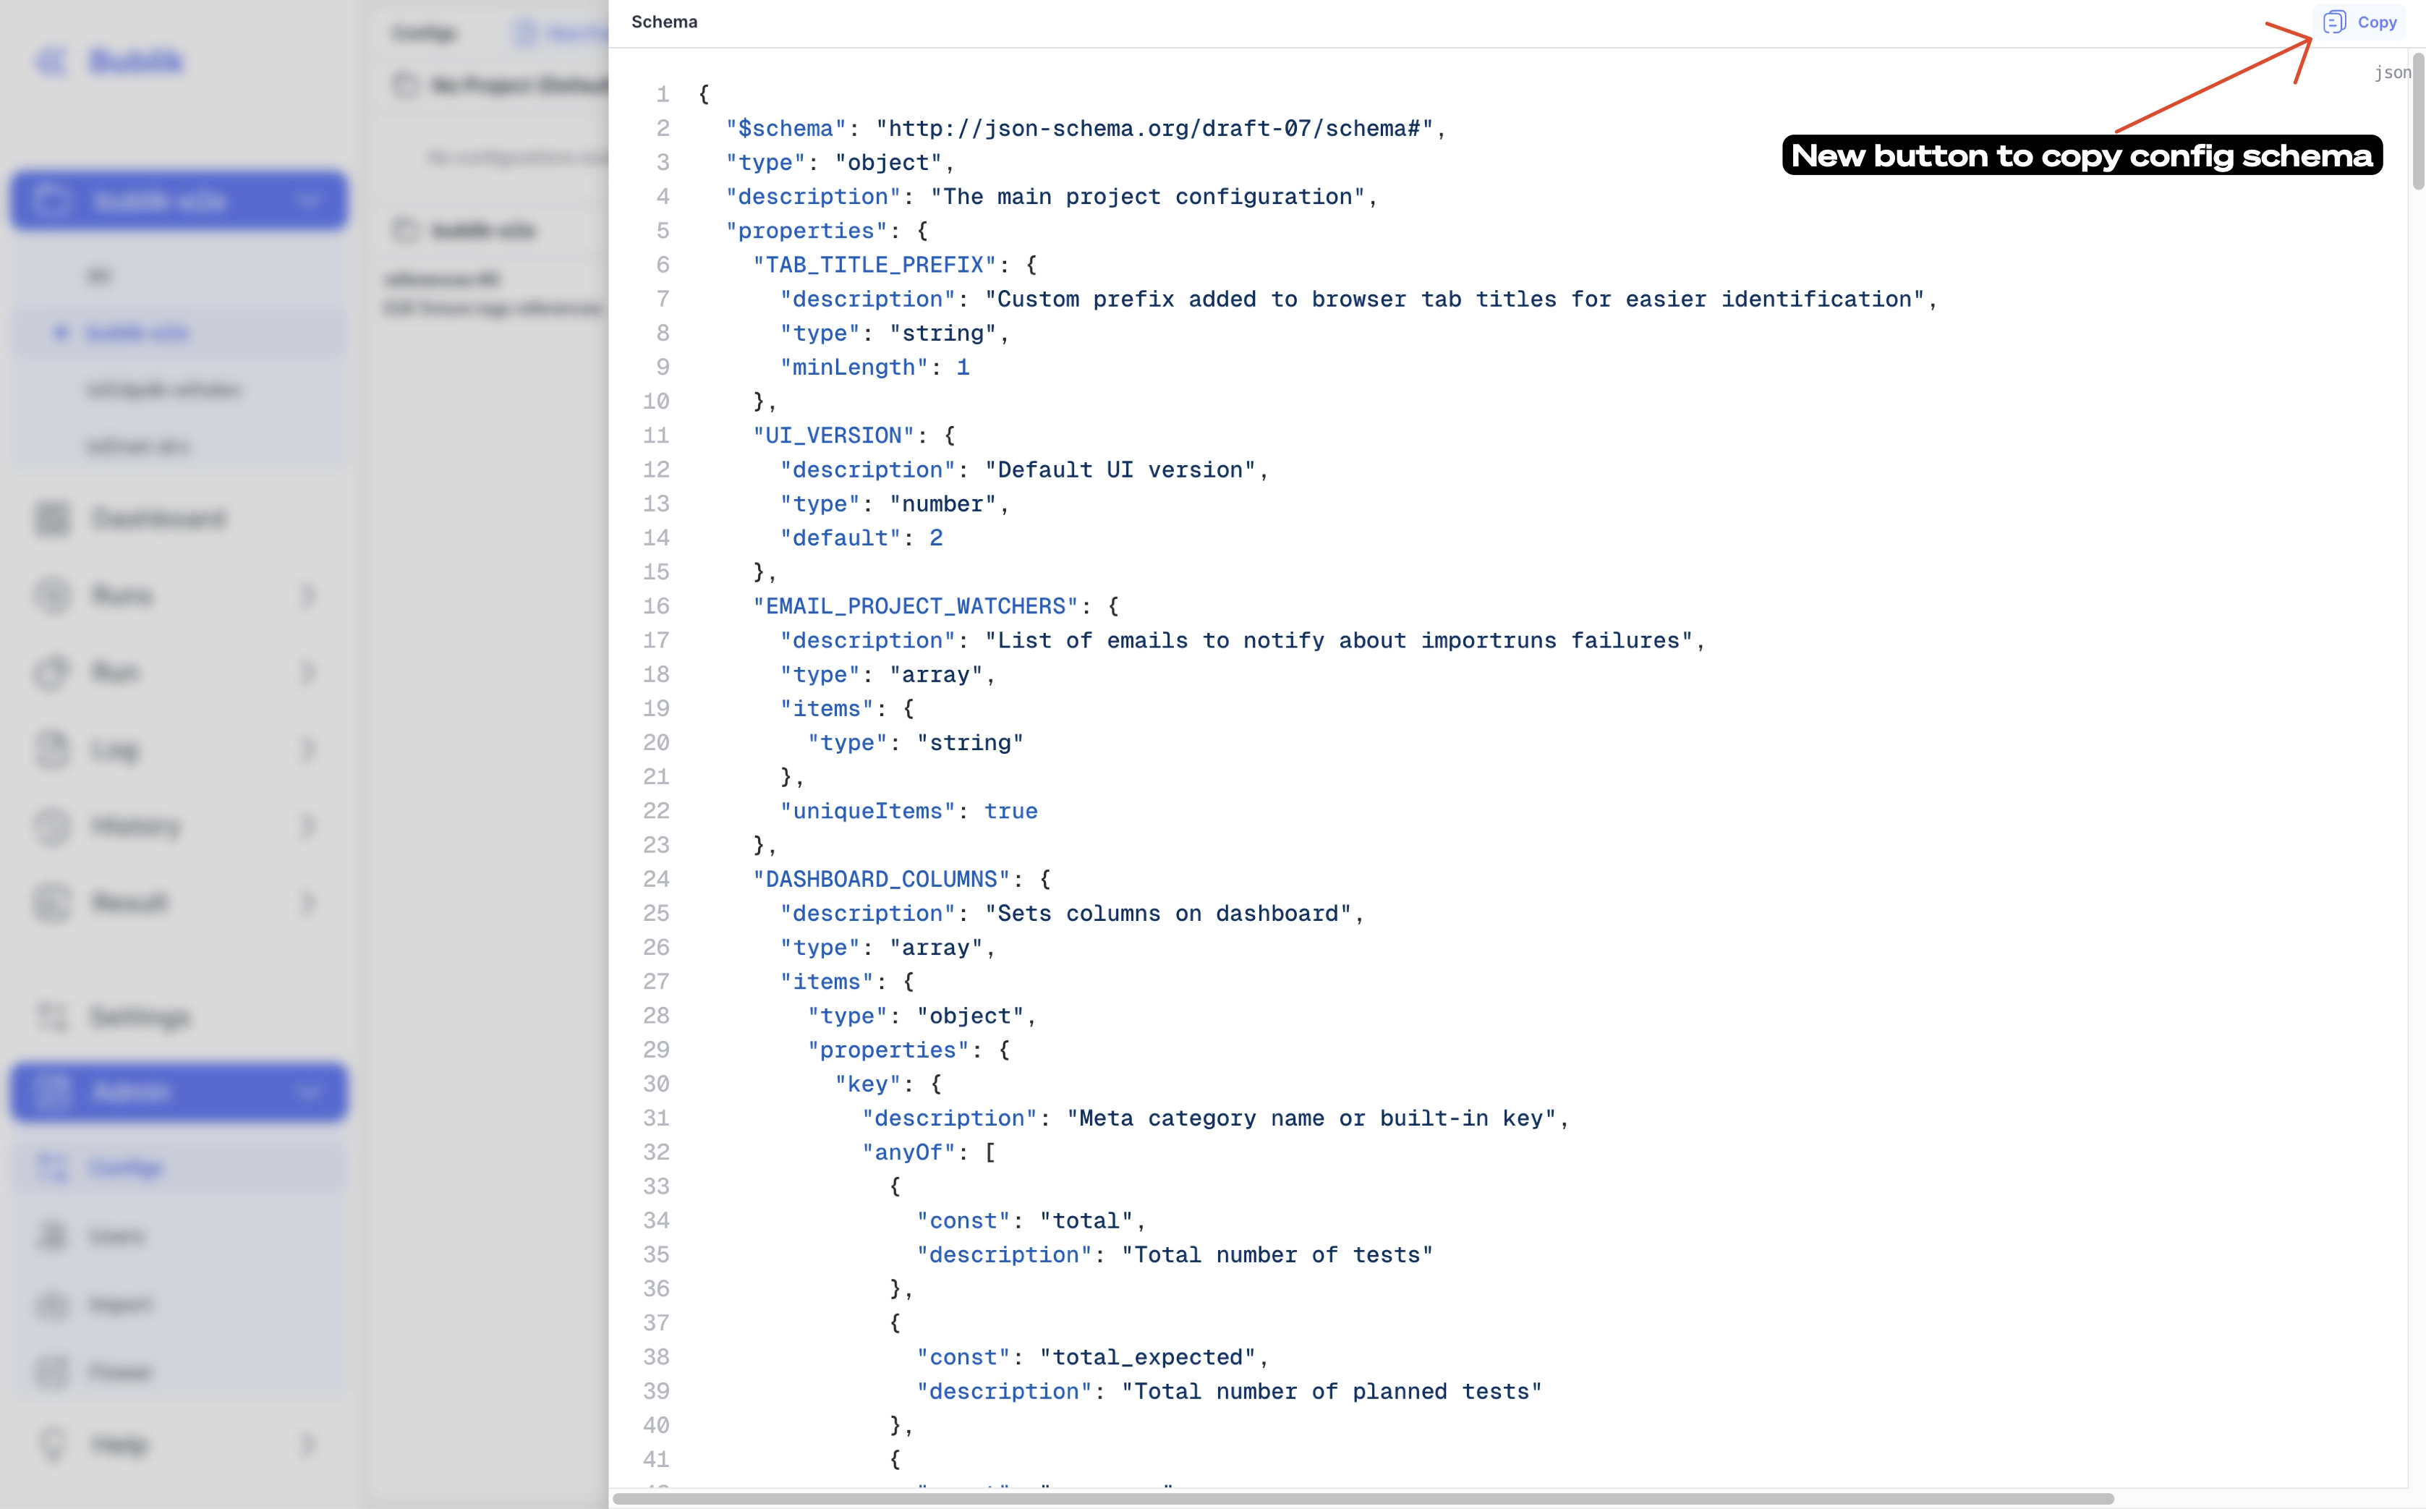Viewport: 2426px width, 1509px height.
Task: Click the Copy button for the schema
Action: (x=2360, y=22)
